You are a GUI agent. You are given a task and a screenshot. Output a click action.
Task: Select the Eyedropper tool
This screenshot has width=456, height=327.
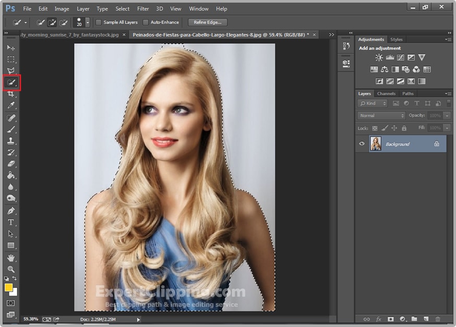click(11, 106)
